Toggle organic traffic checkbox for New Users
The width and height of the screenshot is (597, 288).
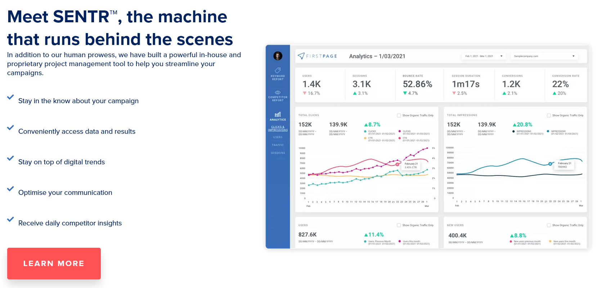[549, 225]
